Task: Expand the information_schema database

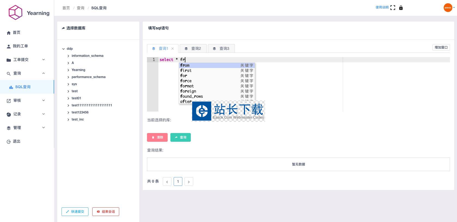Action: [68, 56]
